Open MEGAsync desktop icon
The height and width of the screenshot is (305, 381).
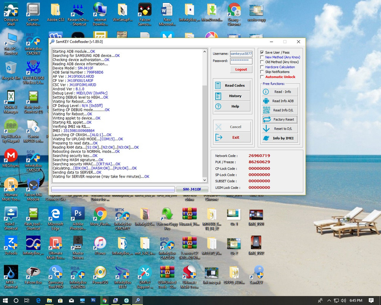11,158
